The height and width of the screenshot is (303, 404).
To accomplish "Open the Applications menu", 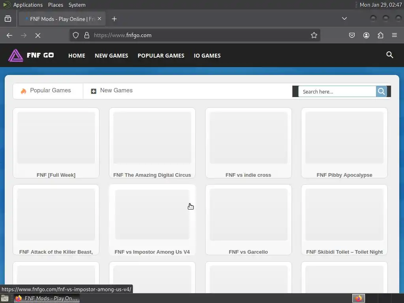I will pyautogui.click(x=28, y=5).
